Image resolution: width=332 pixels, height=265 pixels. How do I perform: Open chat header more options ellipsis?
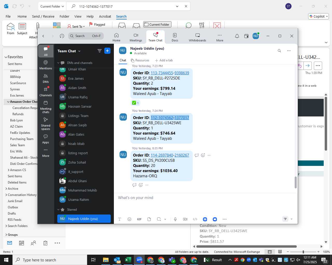(289, 51)
